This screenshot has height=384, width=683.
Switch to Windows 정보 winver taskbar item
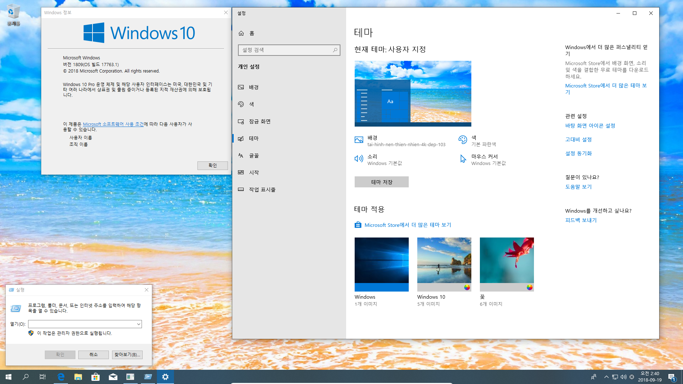pyautogui.click(x=131, y=377)
